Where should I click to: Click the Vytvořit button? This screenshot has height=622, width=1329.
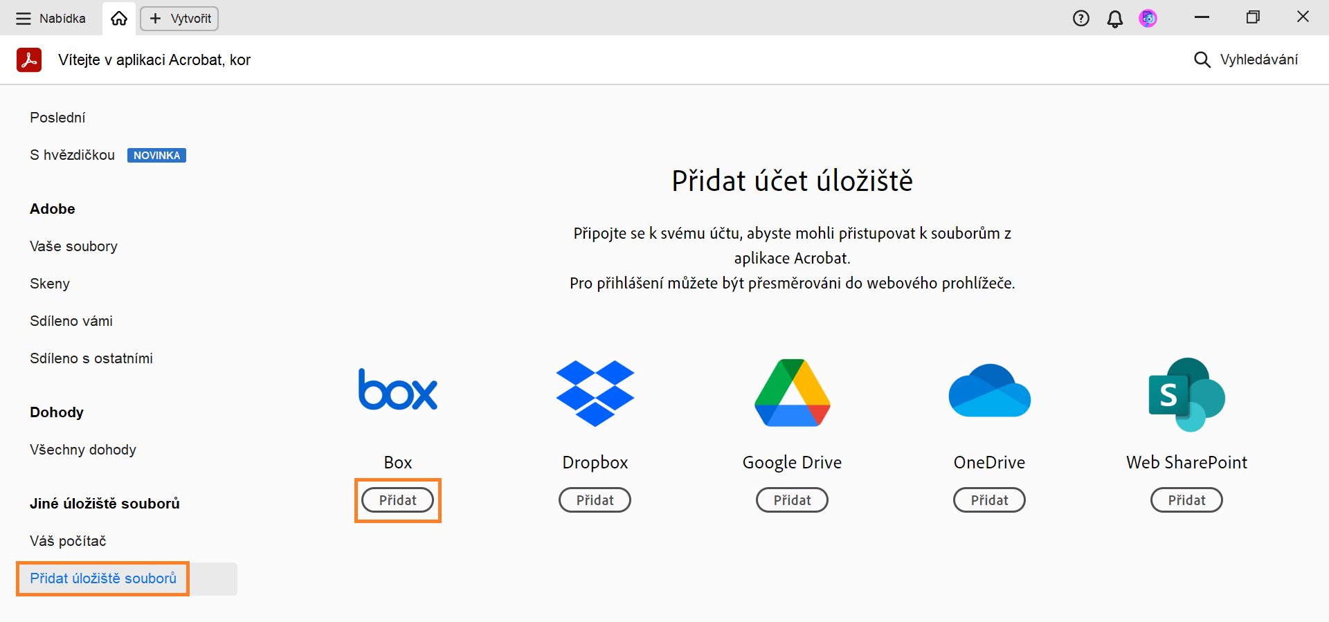[179, 19]
